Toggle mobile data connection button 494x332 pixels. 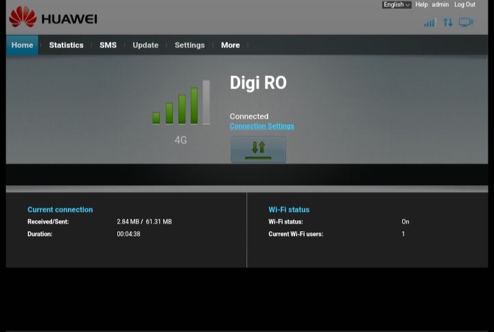point(259,150)
